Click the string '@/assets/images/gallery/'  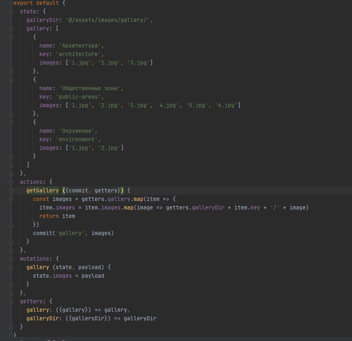pyautogui.click(x=108, y=20)
